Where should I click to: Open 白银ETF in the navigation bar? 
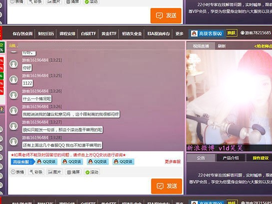coord(88,33)
